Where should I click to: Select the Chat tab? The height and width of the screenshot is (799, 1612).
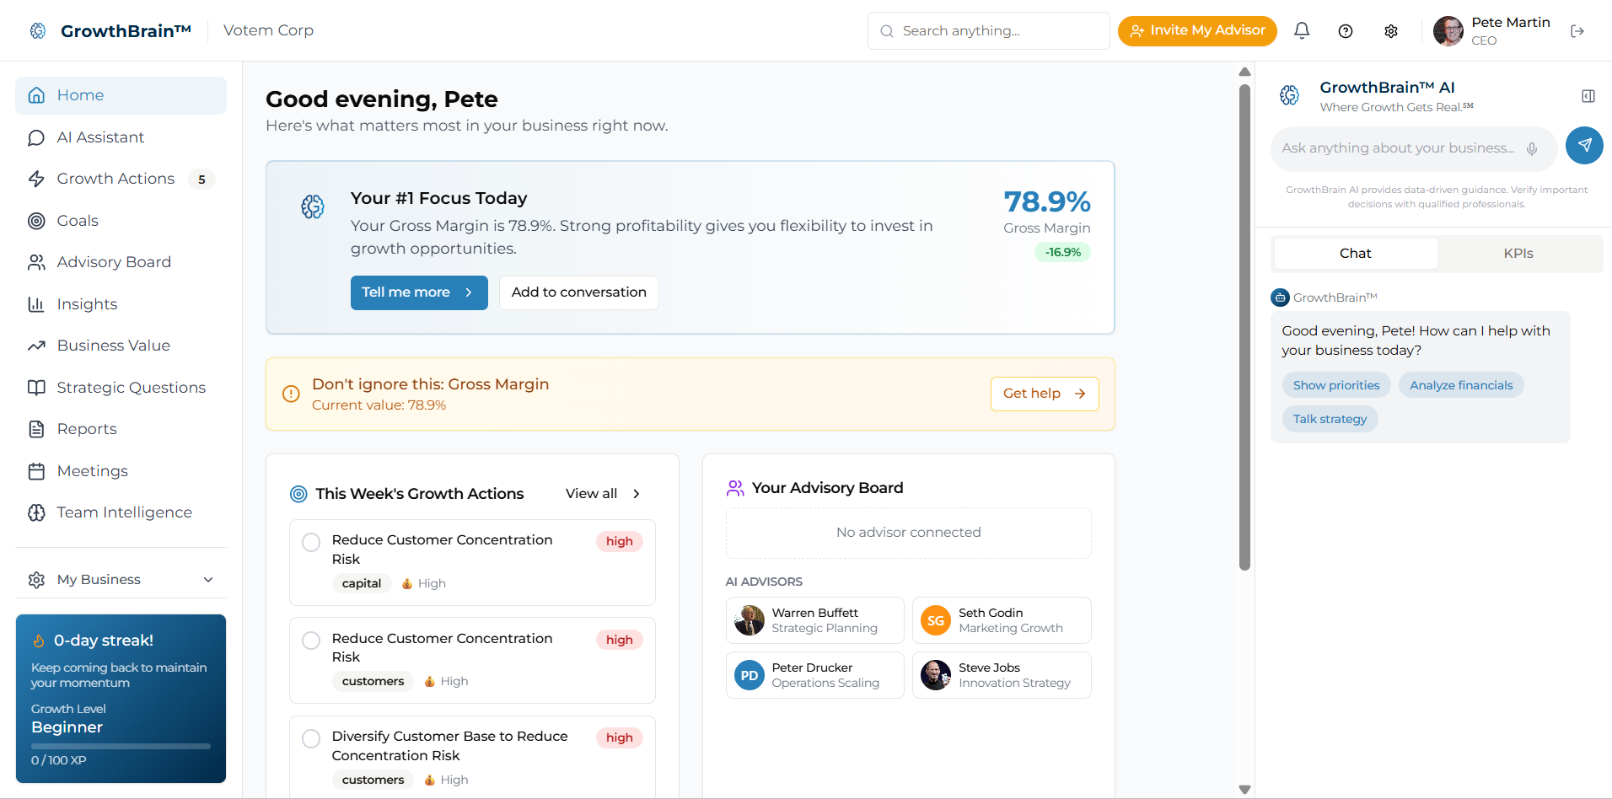coord(1354,253)
